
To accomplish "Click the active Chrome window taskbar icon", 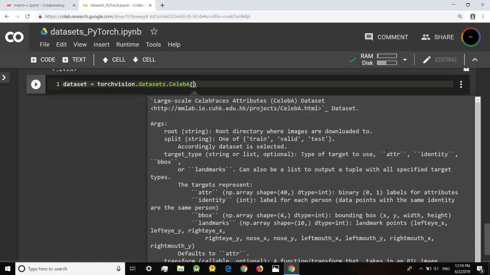I will pyautogui.click(x=291, y=269).
